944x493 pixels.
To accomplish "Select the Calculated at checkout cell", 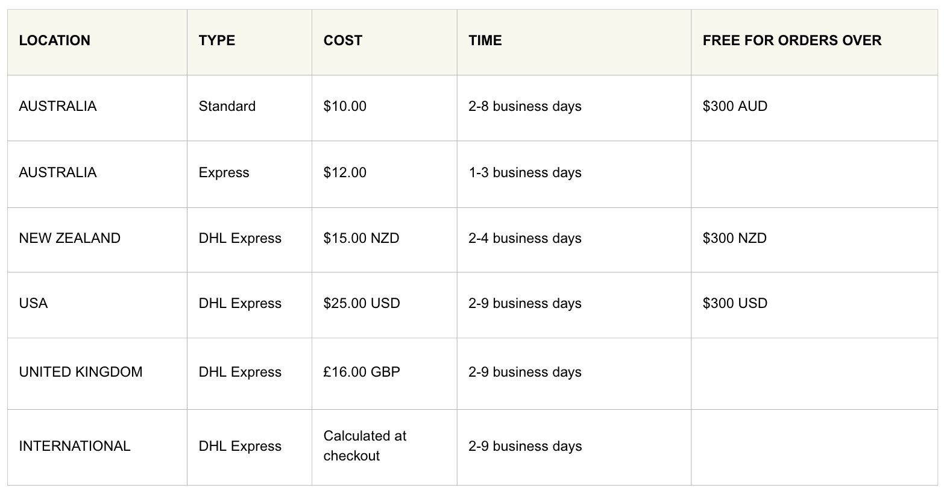I will coord(365,445).
